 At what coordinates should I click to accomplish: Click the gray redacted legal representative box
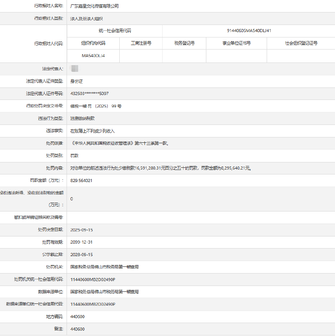pyautogui.click(x=75, y=68)
